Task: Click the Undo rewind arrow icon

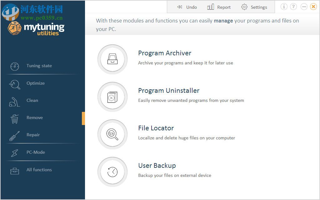Action: 180,7
